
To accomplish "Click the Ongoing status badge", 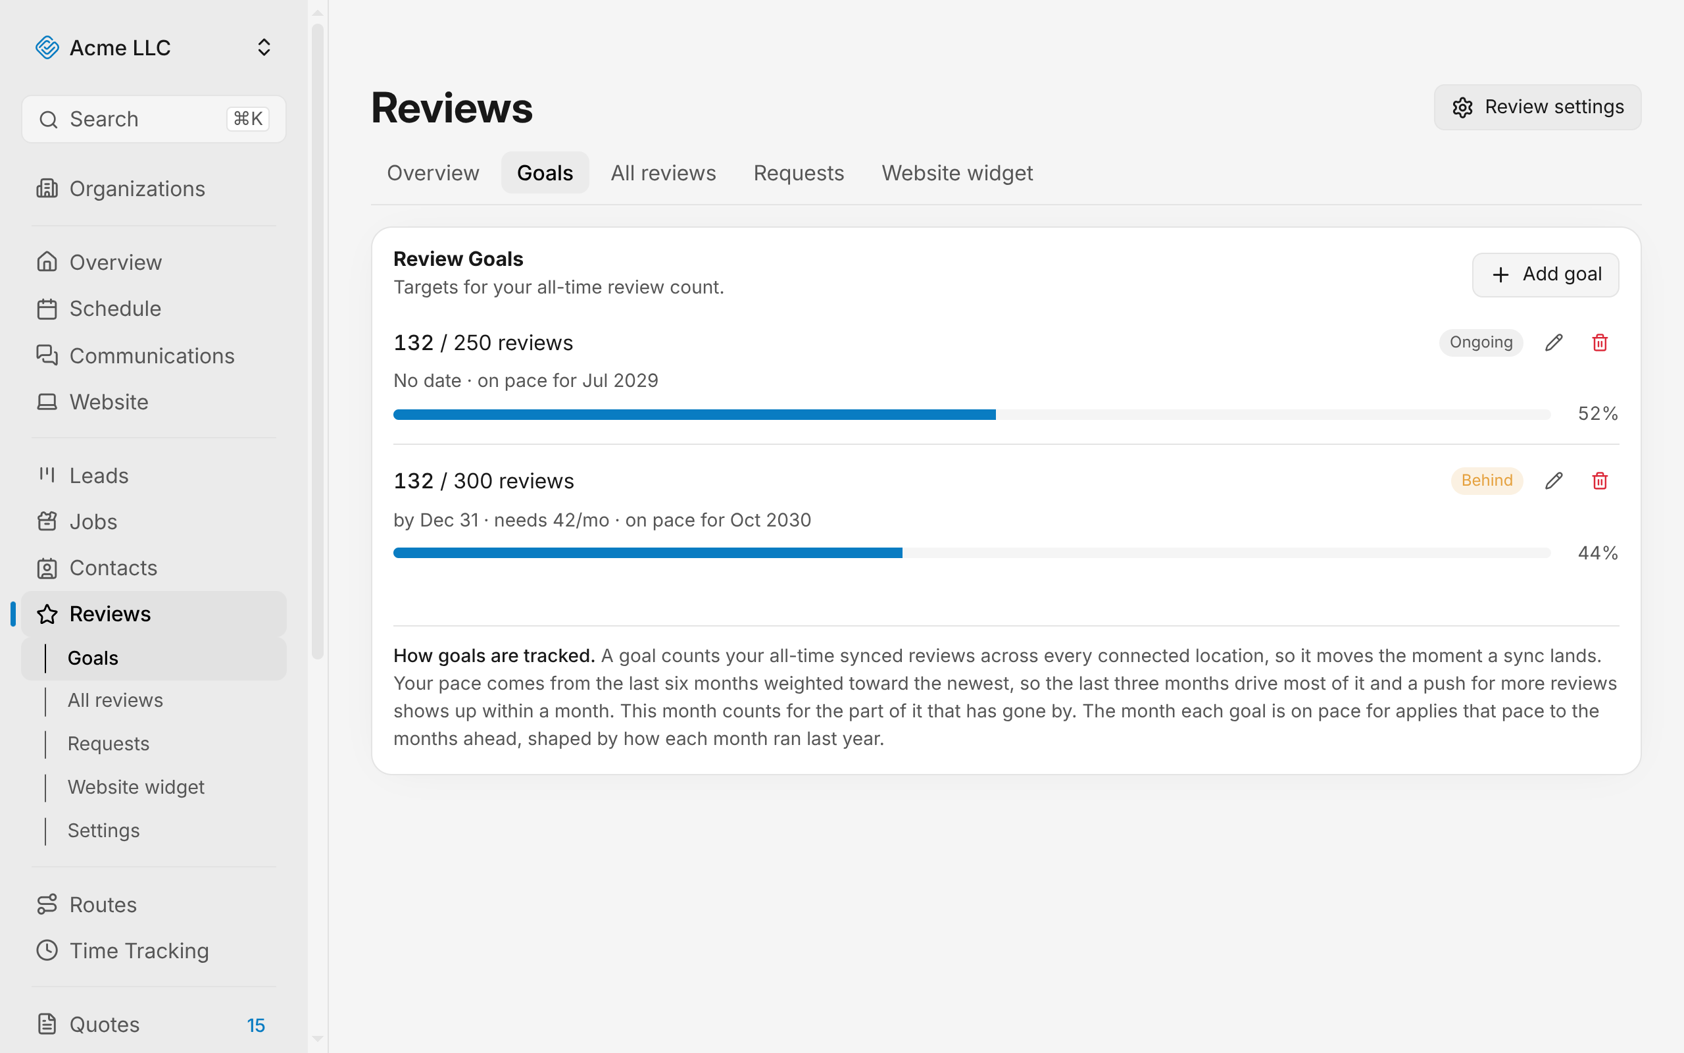I will coord(1481,343).
